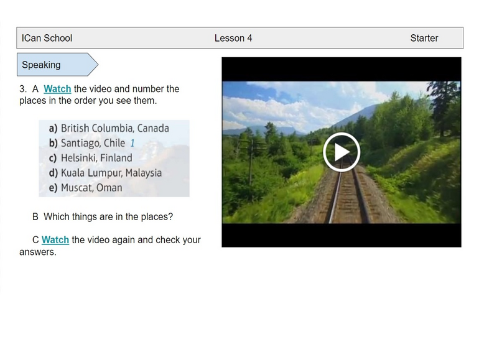Viewport: 479px width, 342px height.
Task: Open the Watch link in part A
Action: pyautogui.click(x=57, y=89)
